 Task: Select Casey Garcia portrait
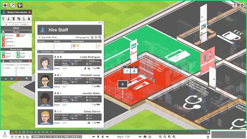[x=46, y=117]
